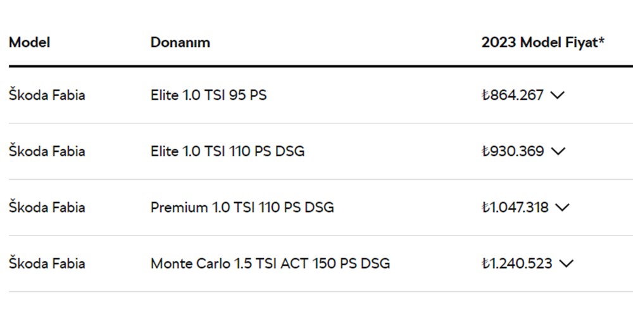Select Monte Carlo 1.5 TSI ACT trim
Screen dimensions: 633x314
[270, 263]
